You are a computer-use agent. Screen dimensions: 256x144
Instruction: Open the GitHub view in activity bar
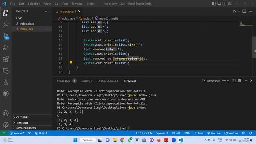[6, 94]
